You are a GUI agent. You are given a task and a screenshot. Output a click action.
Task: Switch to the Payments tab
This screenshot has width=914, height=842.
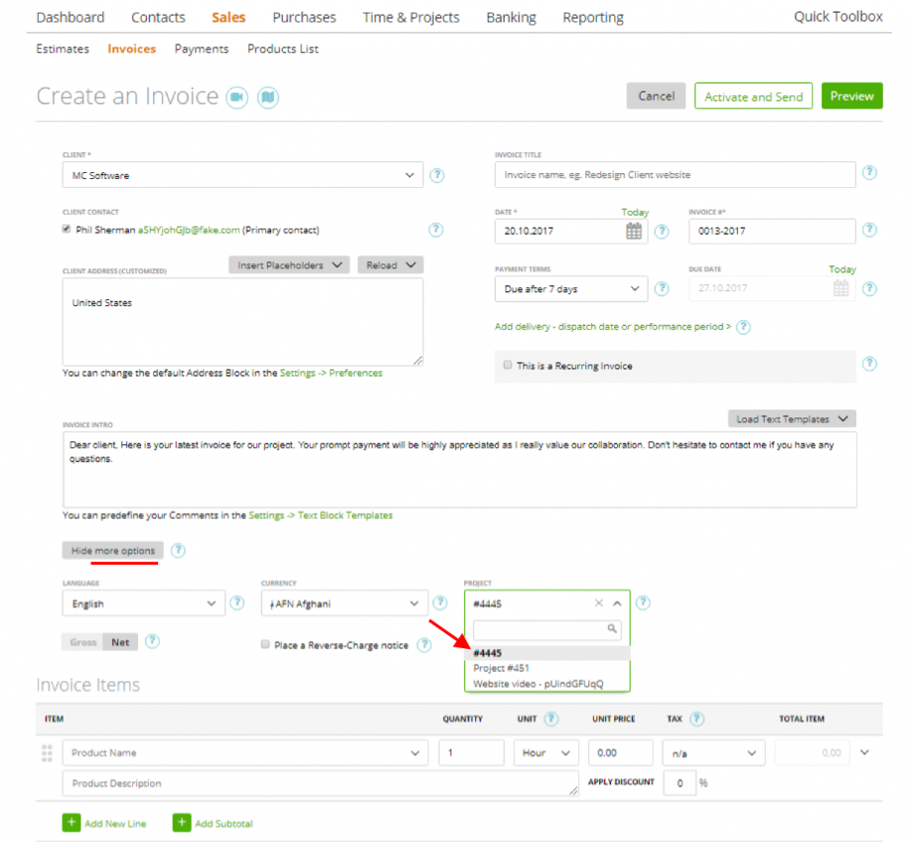point(202,48)
